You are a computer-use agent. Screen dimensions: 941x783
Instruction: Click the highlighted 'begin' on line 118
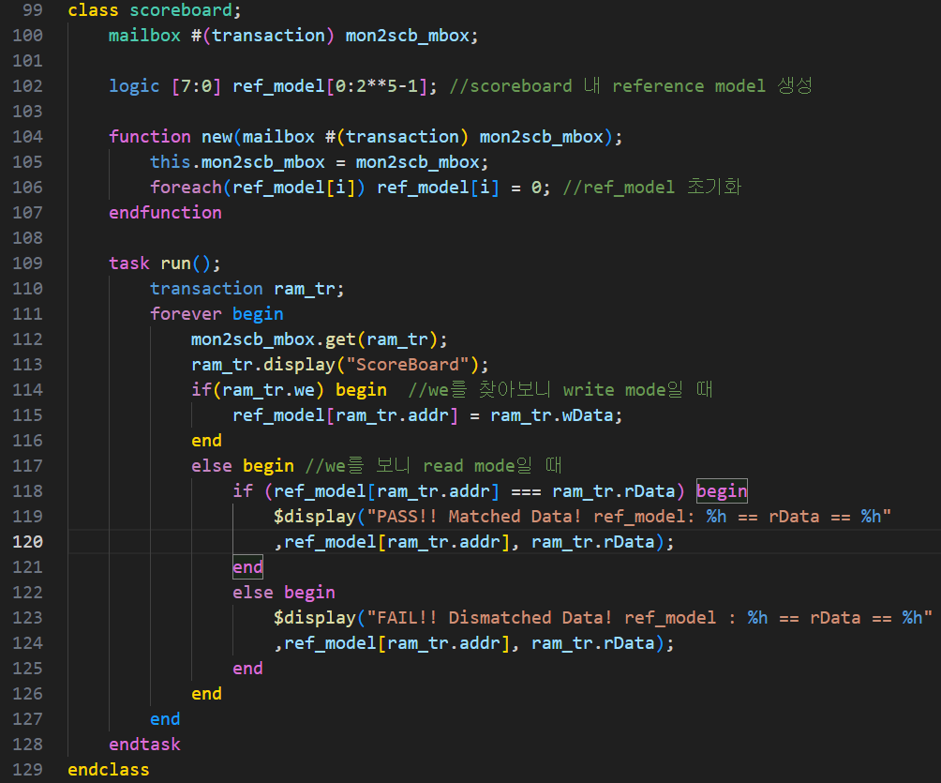click(x=722, y=491)
